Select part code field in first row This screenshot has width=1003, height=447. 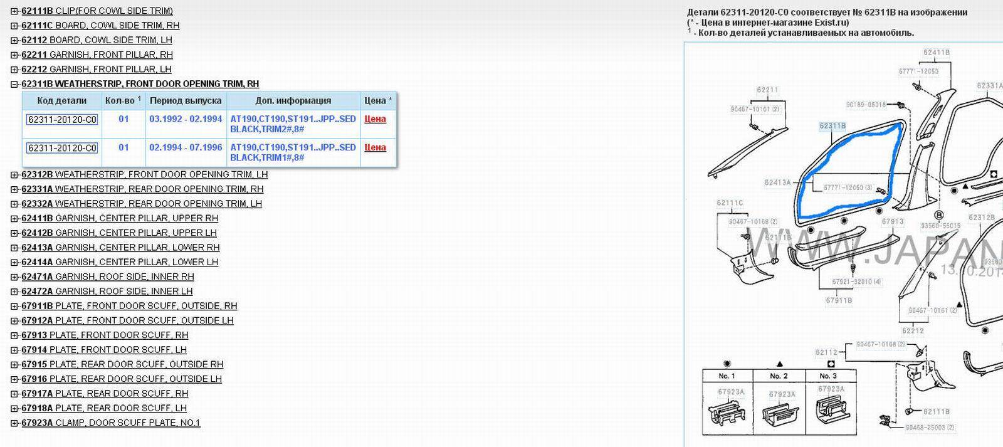[62, 119]
